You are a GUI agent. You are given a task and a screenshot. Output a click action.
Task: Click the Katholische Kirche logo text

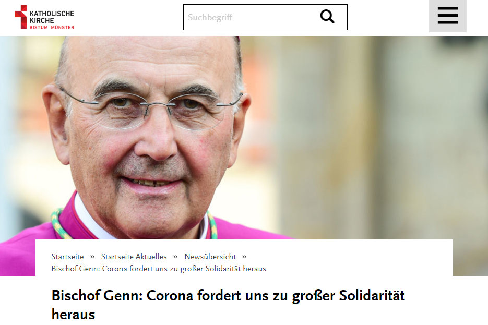[52, 17]
